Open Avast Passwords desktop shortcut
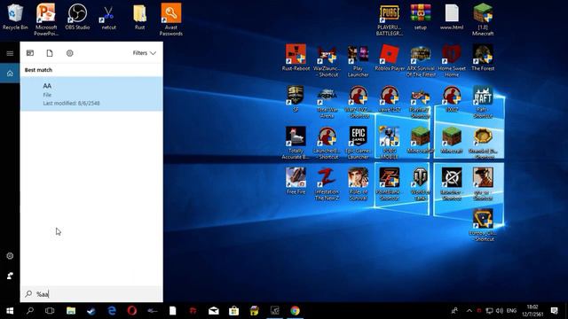This screenshot has width=568, height=319. [171, 19]
